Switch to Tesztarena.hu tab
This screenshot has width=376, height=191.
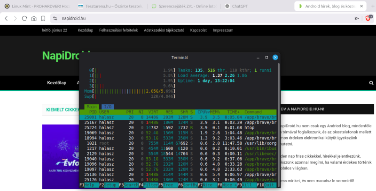110,6
